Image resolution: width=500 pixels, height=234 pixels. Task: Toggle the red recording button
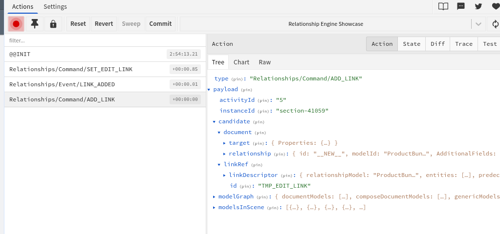tap(16, 24)
